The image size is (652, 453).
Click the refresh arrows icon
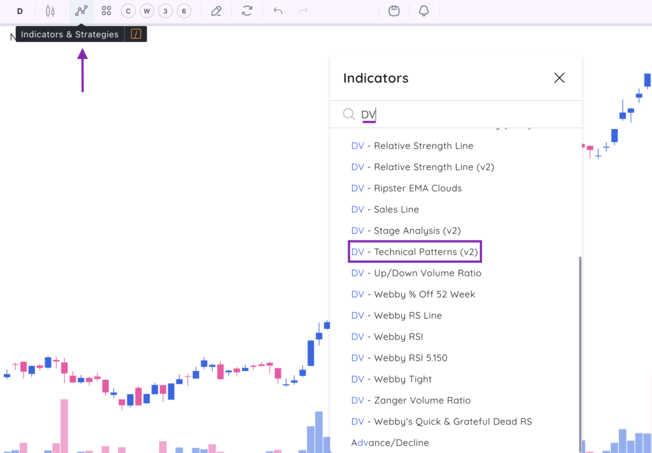[x=247, y=11]
